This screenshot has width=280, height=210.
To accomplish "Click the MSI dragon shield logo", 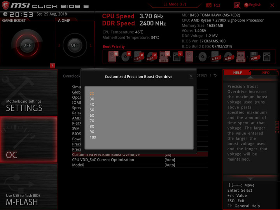I will (5, 5).
